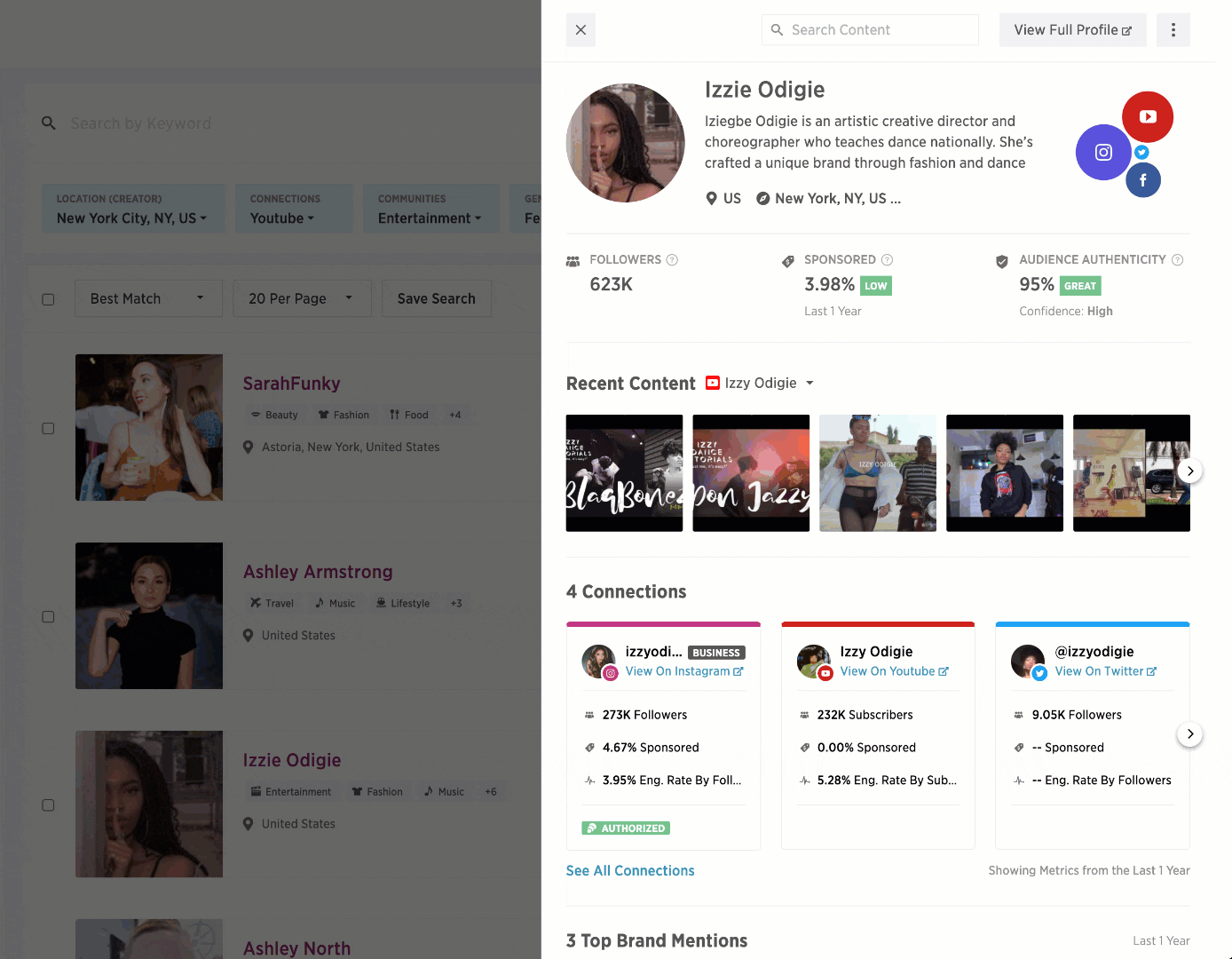The image size is (1232, 959).
Task: Click the izzyodi Instagram avatar
Action: coord(599,662)
